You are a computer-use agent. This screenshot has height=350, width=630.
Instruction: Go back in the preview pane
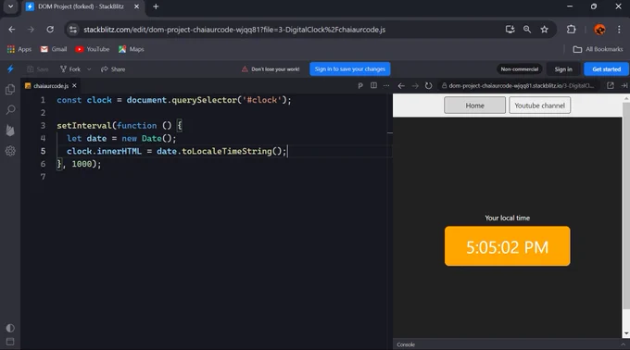point(401,85)
